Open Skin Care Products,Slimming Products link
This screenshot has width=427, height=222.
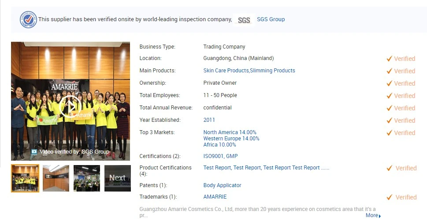(249, 70)
